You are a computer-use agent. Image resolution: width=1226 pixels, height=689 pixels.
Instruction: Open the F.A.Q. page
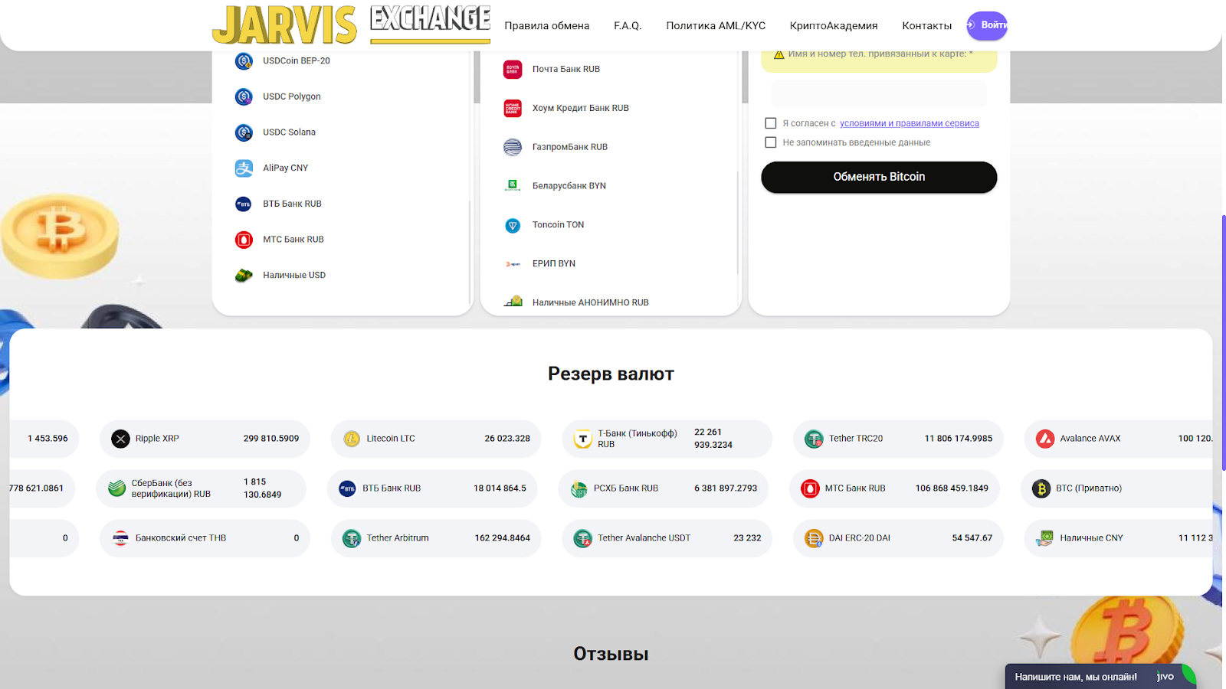click(x=628, y=26)
